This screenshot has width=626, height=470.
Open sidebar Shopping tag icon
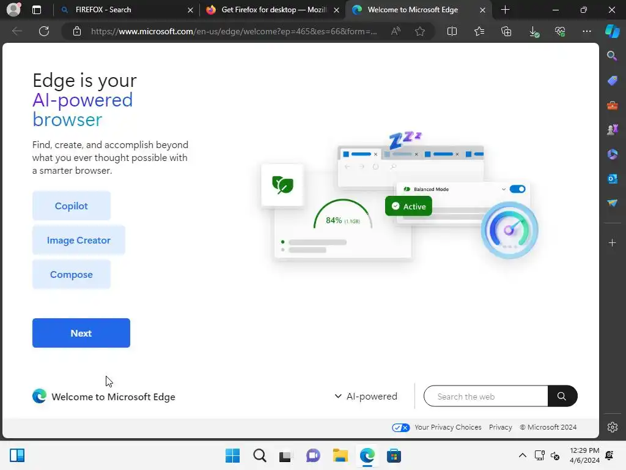tap(612, 81)
